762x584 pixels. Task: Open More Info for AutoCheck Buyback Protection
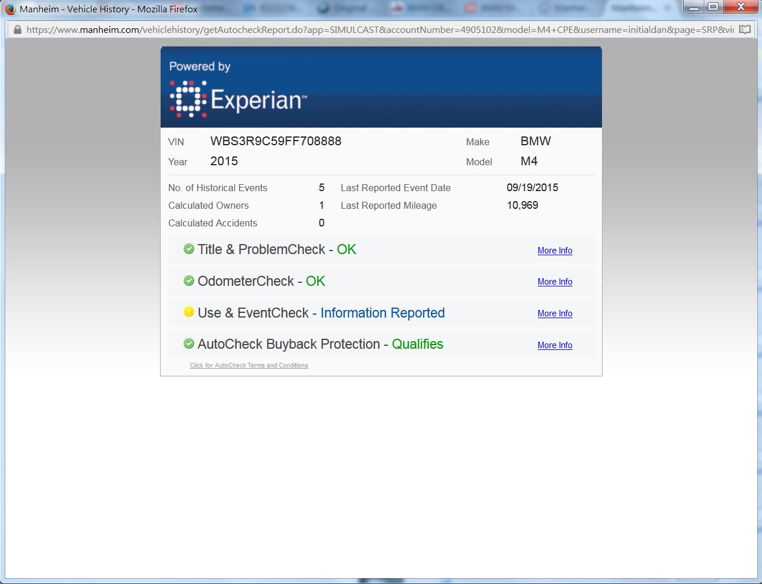click(x=555, y=345)
